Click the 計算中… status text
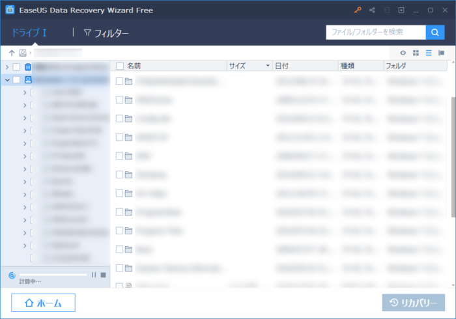The width and height of the screenshot is (456, 319). point(30,281)
